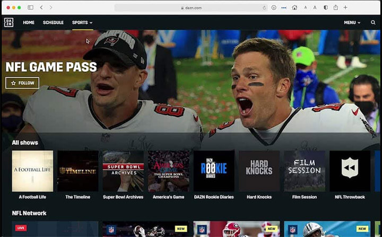The height and width of the screenshot is (237, 382).
Task: Follow NFL Game Pass with FOLLOW button
Action: point(22,83)
